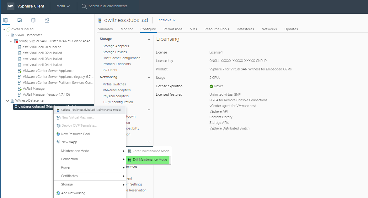Click the Witness-Datacenter datacenter icon
This screenshot has height=198, width=368.
[12, 101]
